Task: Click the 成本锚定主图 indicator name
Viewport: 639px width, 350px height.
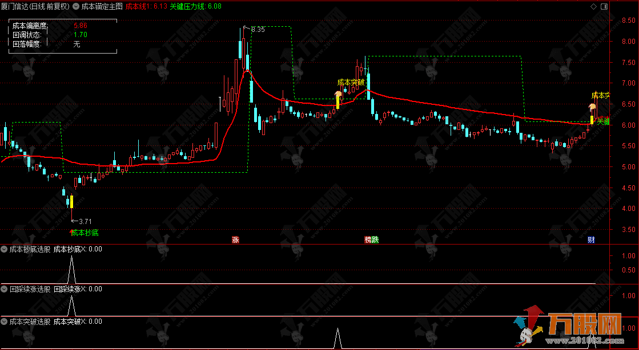Action: click(x=102, y=6)
